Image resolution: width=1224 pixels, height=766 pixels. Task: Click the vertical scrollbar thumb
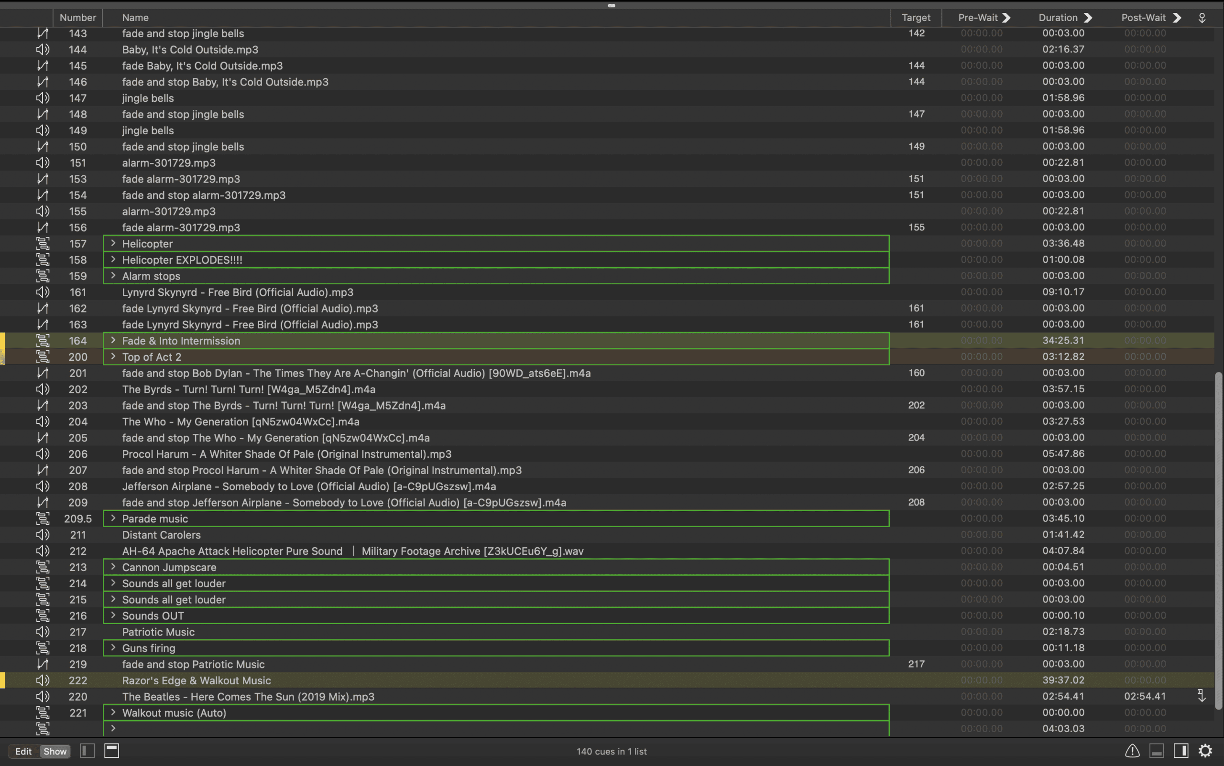point(1218,540)
